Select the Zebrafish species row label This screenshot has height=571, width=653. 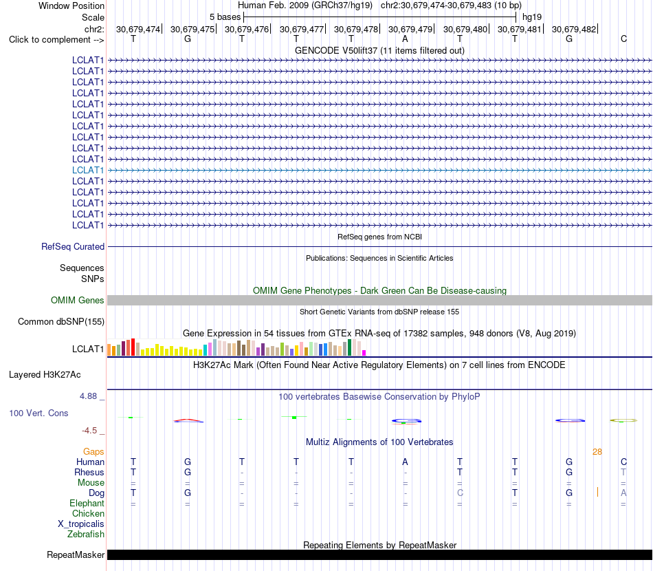[x=86, y=534]
